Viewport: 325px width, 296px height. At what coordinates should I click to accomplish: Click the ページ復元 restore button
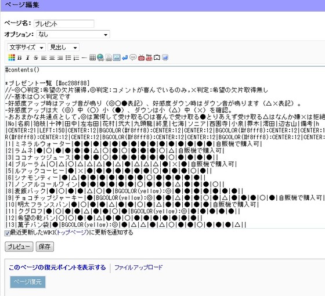tap(28, 282)
